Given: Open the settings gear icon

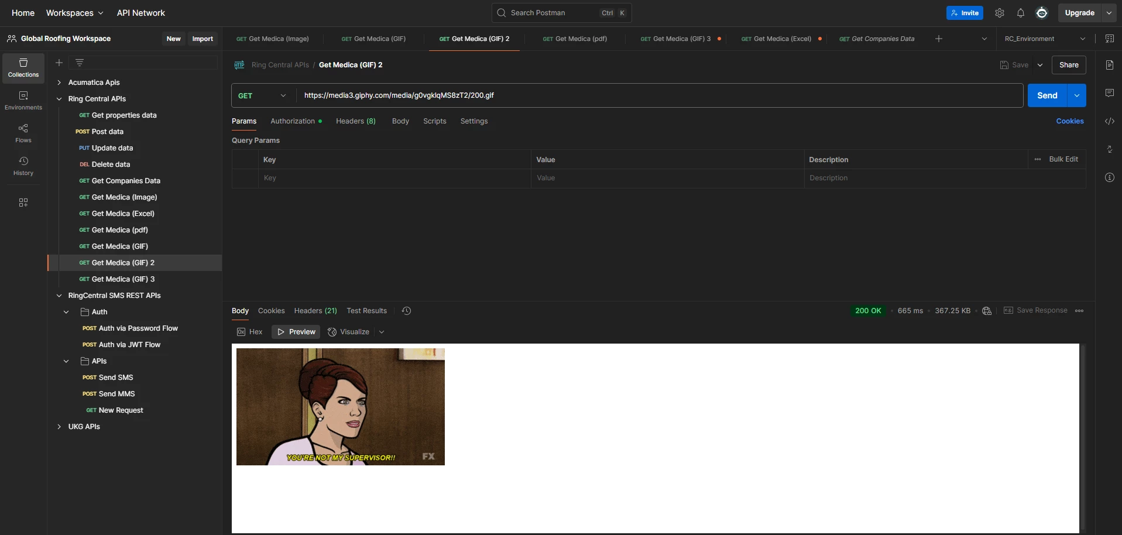Looking at the screenshot, I should pyautogui.click(x=1000, y=13).
